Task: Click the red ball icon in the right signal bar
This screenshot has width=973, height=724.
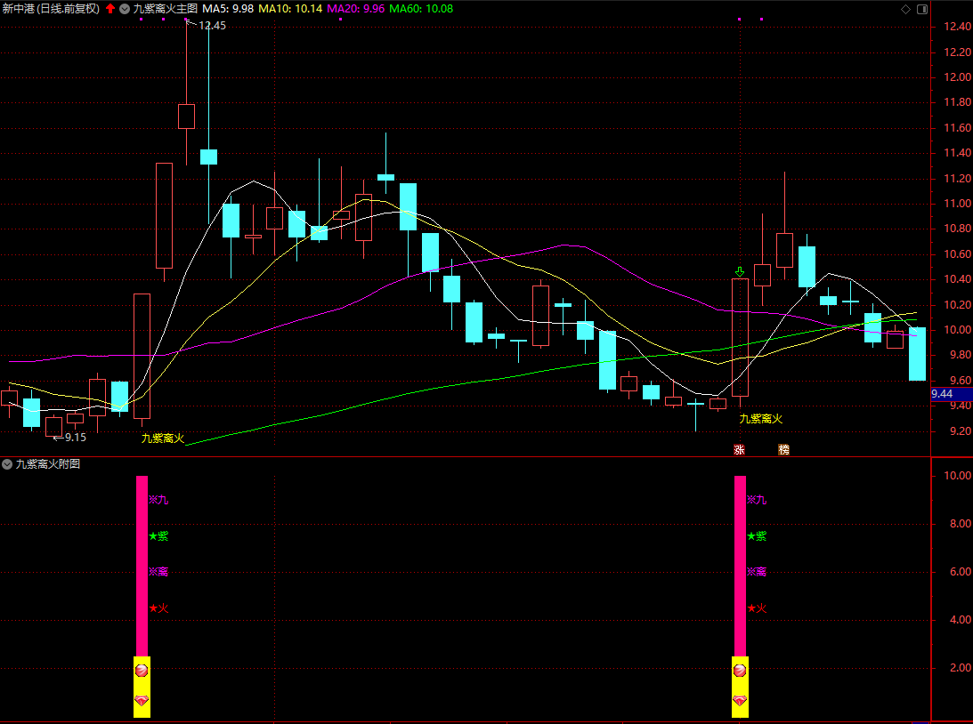Action: coord(740,670)
